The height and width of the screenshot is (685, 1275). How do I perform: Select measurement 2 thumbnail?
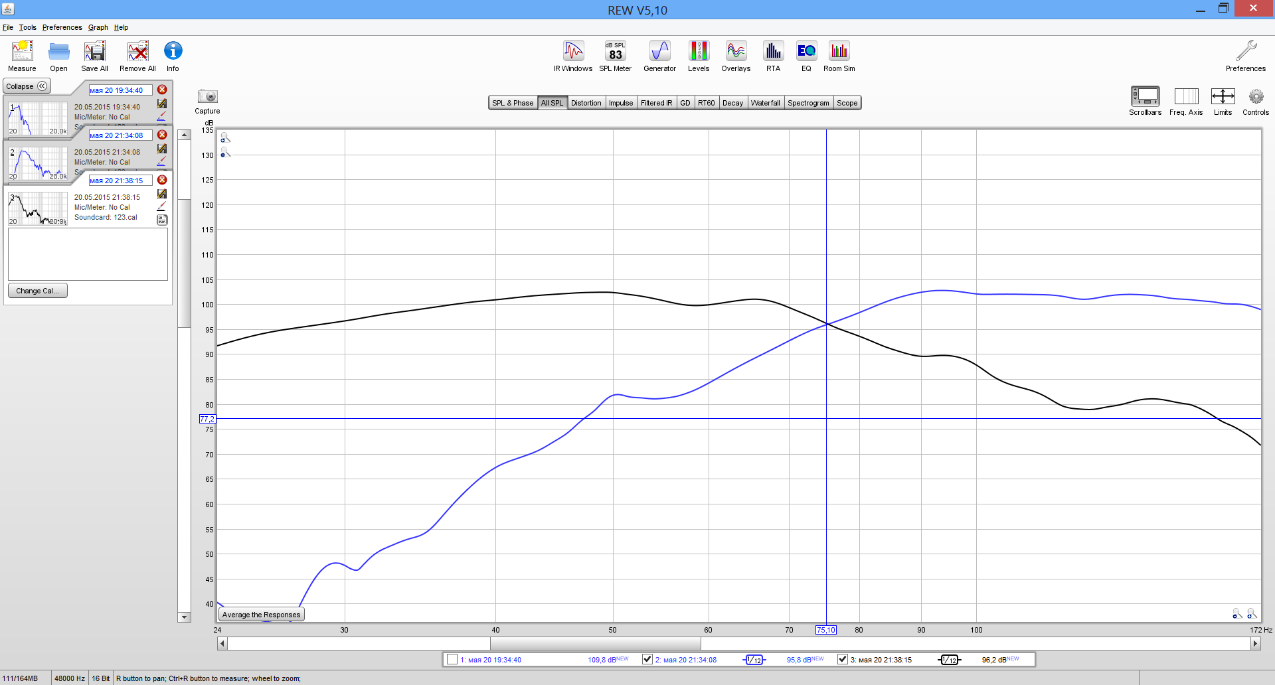point(38,163)
